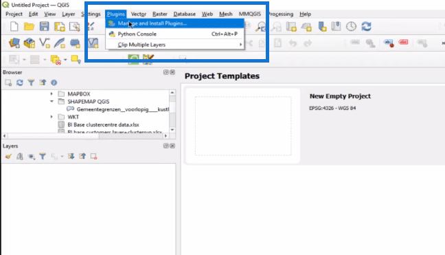Refresh the Browser panel

tap(20, 82)
